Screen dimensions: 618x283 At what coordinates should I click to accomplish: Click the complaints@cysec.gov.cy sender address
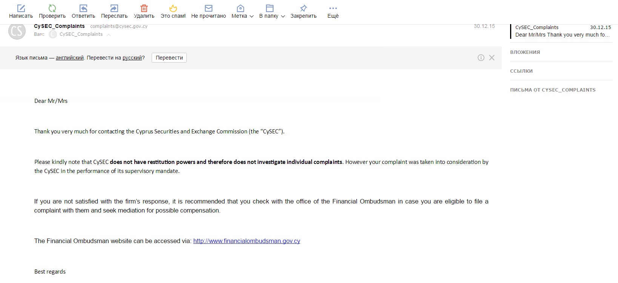pos(119,26)
